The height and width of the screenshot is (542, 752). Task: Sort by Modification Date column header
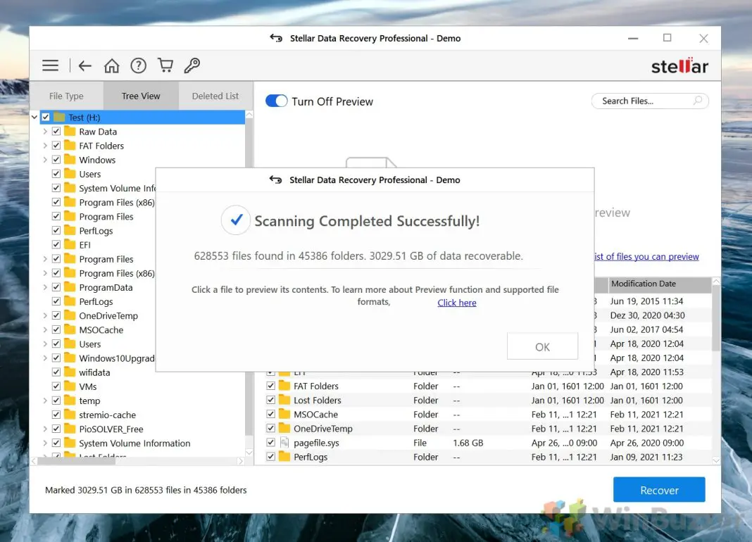[660, 284]
